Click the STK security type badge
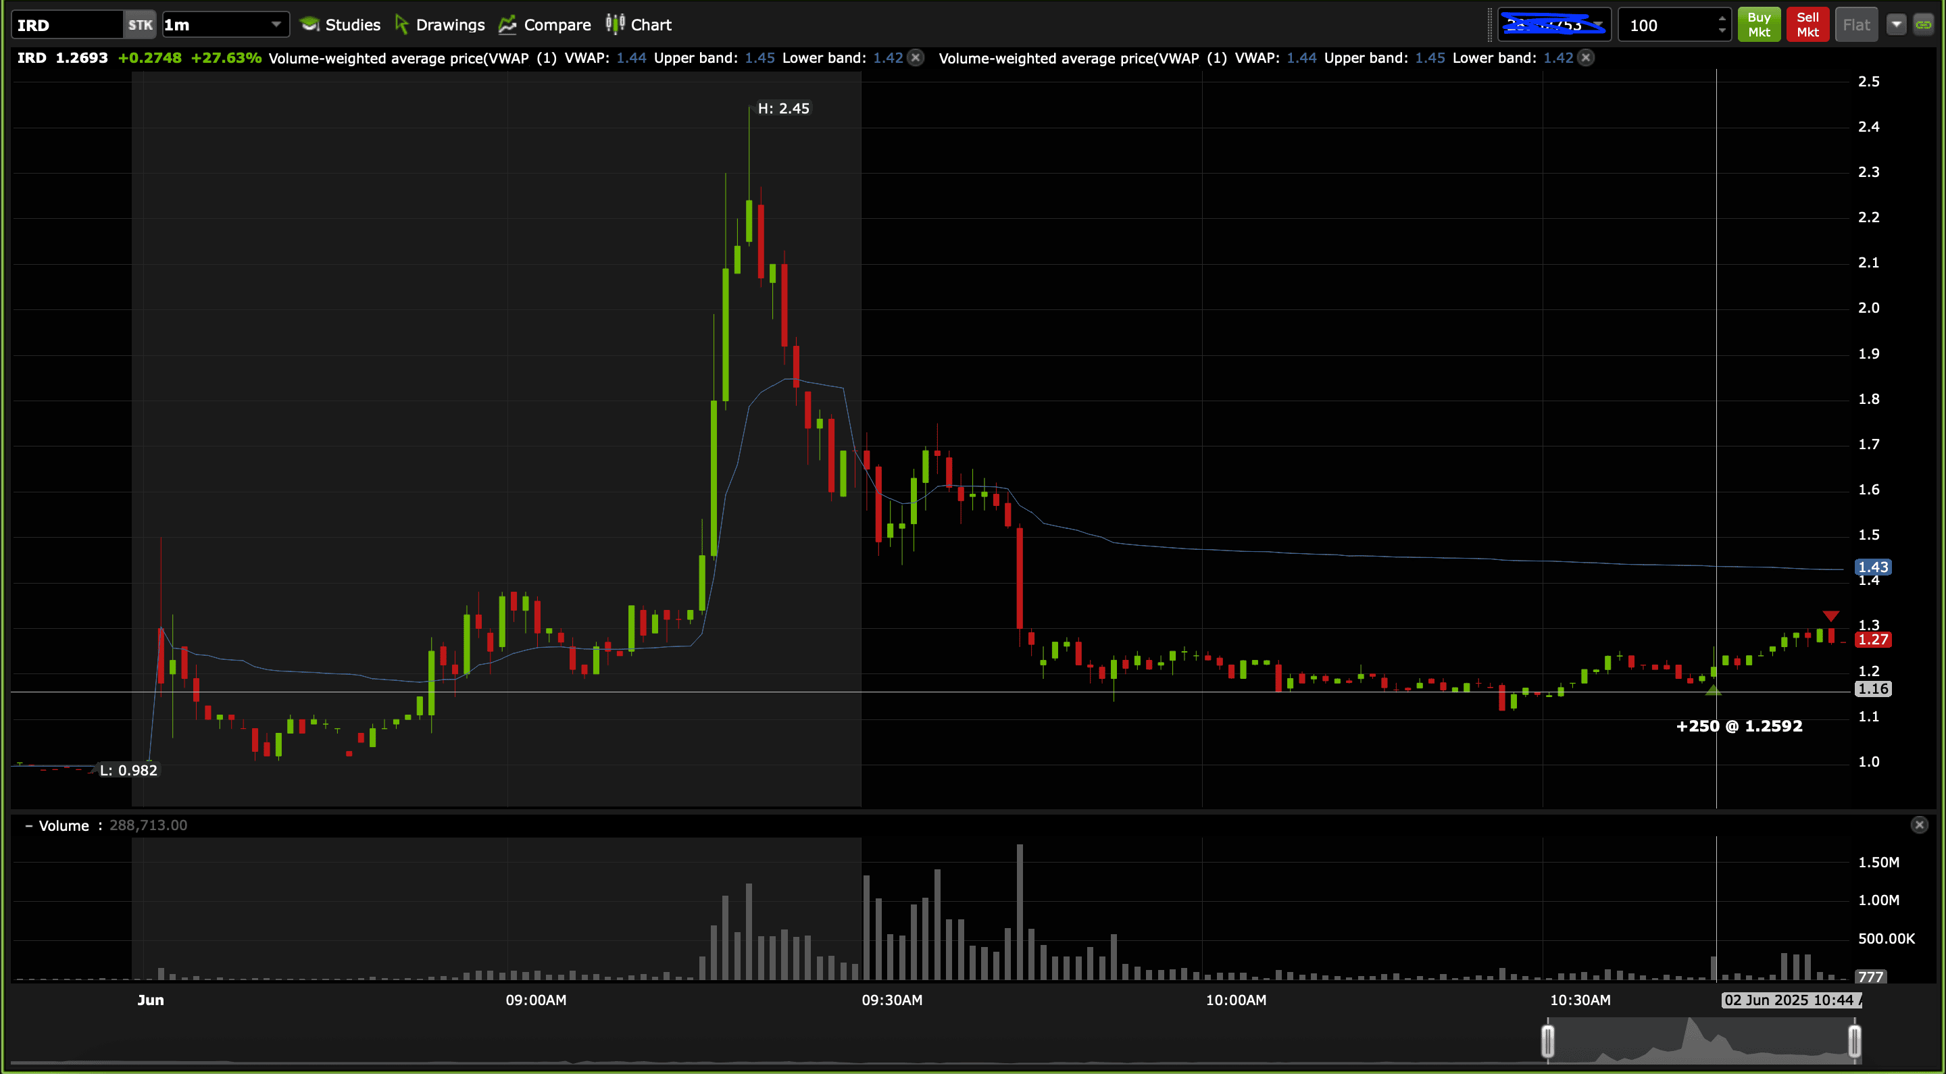The width and height of the screenshot is (1946, 1074). 140,25
